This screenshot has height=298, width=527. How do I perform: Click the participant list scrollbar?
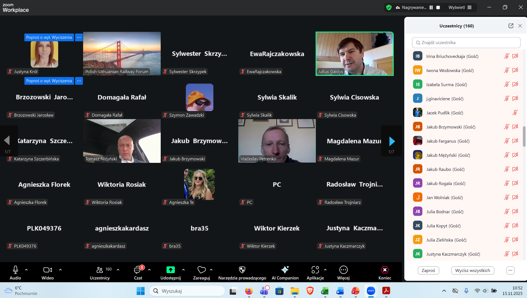[524, 136]
